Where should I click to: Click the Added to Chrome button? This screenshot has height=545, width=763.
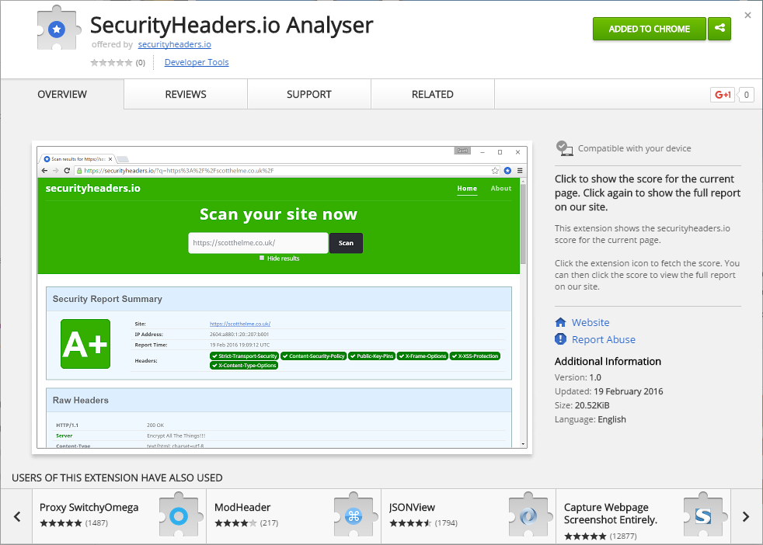click(649, 29)
